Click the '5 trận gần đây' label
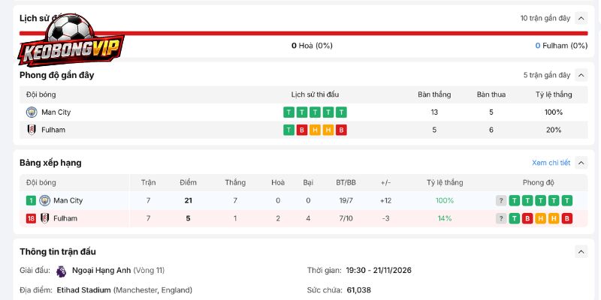 coord(547,75)
